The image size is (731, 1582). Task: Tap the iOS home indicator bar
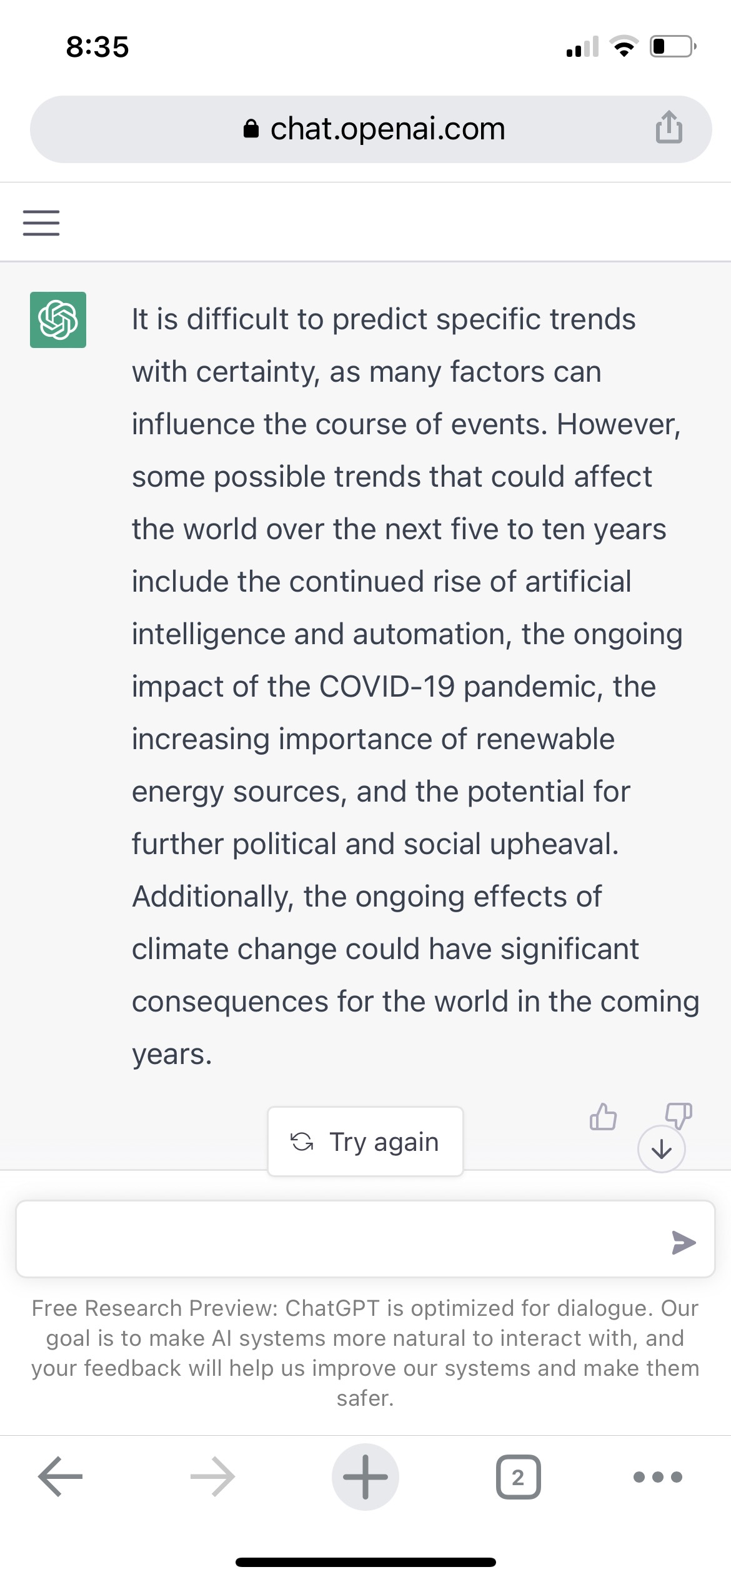click(x=365, y=1562)
